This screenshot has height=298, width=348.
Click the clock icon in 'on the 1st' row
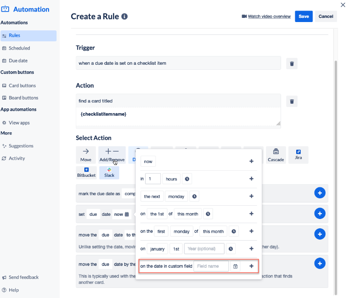coord(208,214)
